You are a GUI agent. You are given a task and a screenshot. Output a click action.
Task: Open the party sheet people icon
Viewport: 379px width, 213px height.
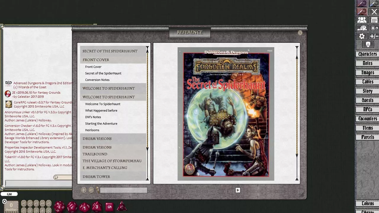click(x=362, y=20)
